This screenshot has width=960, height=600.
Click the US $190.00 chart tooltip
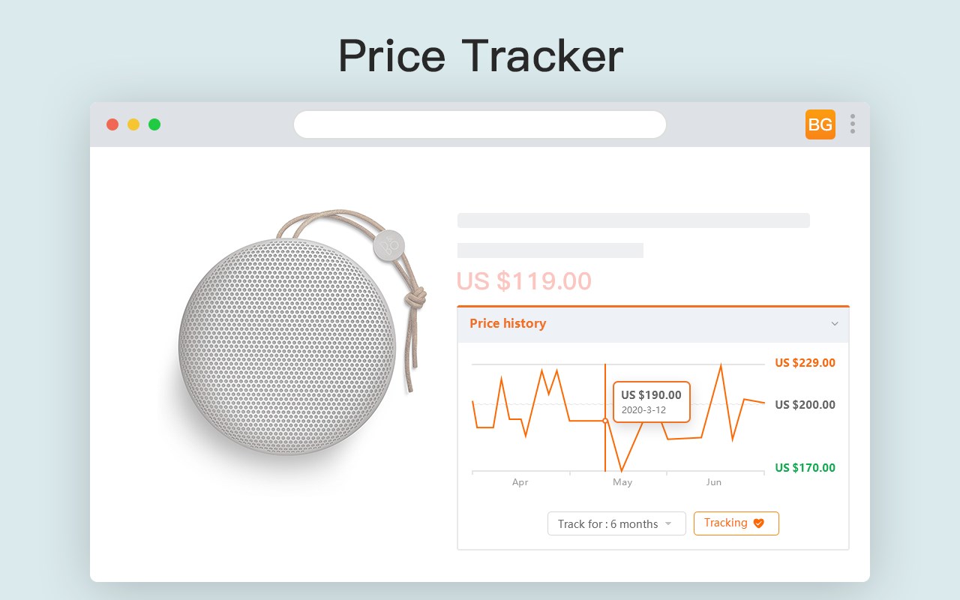[x=651, y=402]
